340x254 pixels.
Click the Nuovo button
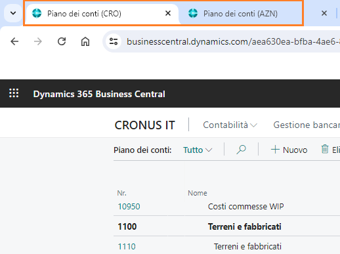coord(289,150)
